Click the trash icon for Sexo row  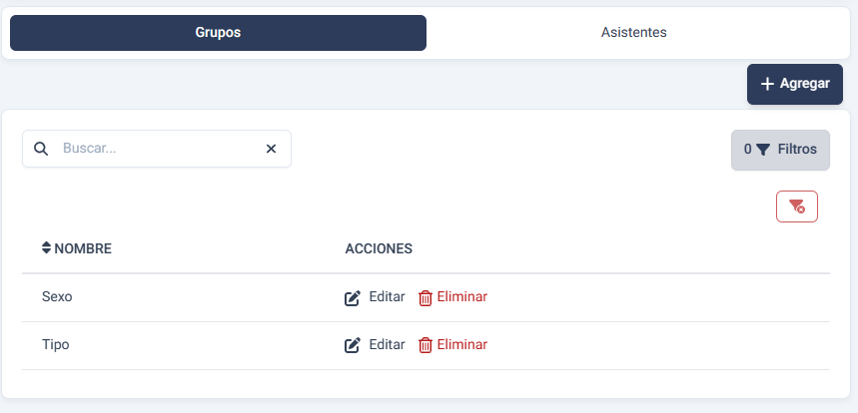pyautogui.click(x=426, y=297)
